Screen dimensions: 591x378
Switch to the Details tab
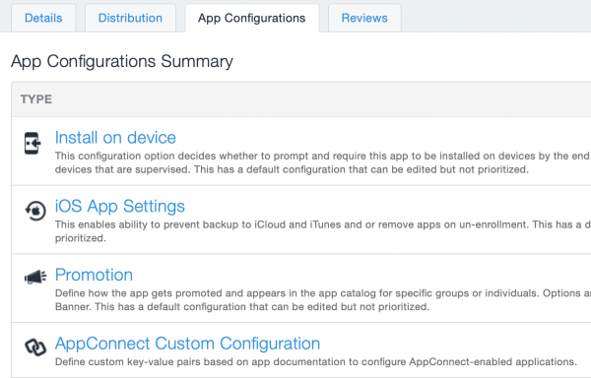[x=43, y=18]
